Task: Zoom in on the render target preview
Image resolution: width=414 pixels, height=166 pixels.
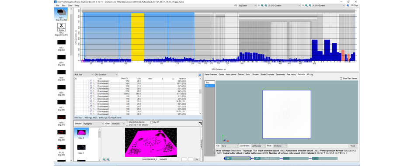Action: pos(104,159)
